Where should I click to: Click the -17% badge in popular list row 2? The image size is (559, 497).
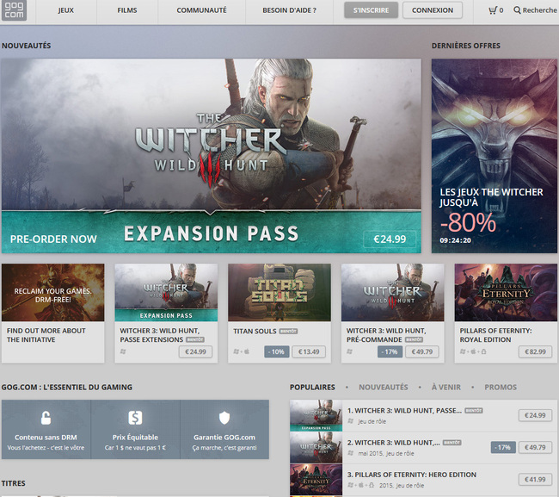click(x=503, y=447)
